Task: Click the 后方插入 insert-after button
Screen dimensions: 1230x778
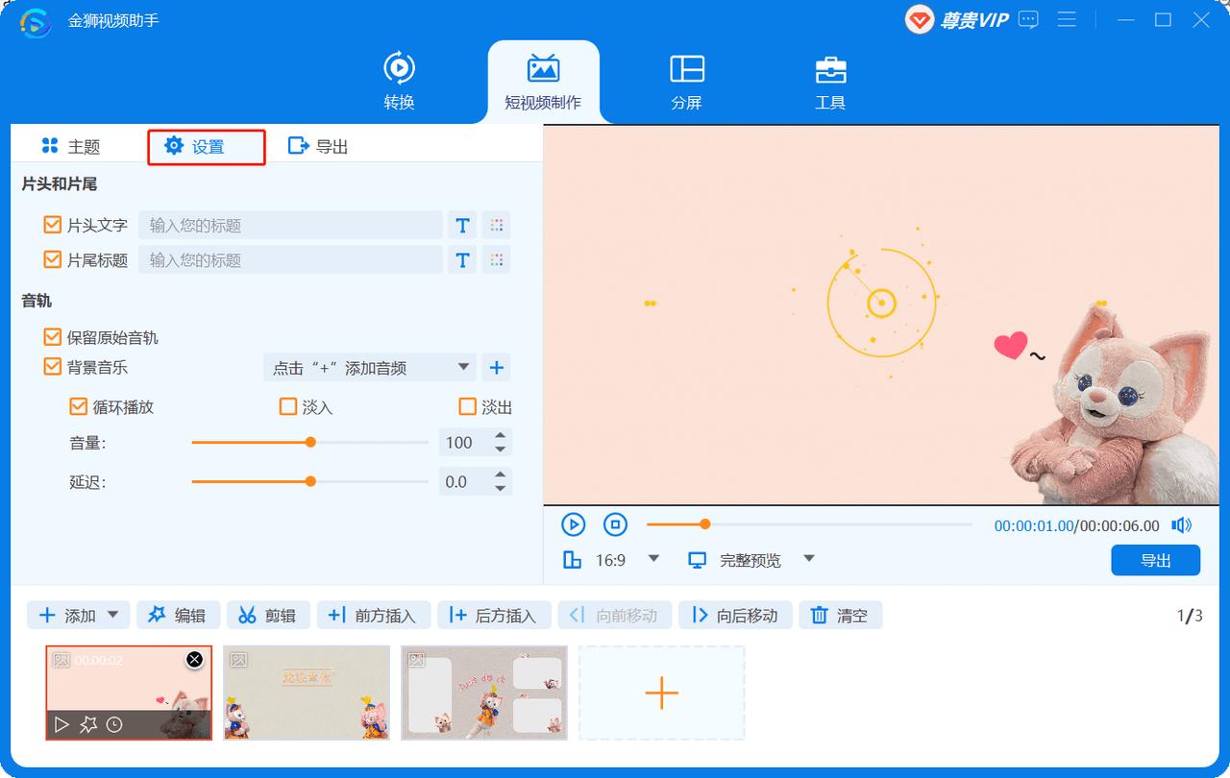Action: (x=494, y=616)
